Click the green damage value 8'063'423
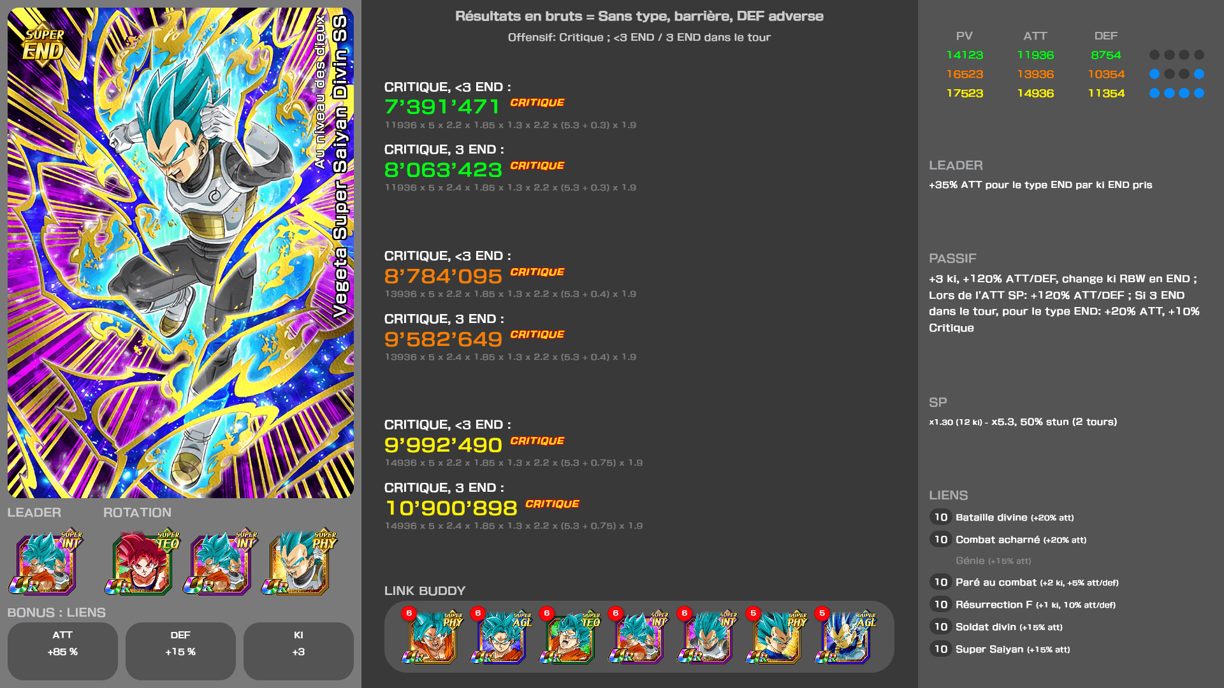This screenshot has height=688, width=1224. (x=443, y=169)
